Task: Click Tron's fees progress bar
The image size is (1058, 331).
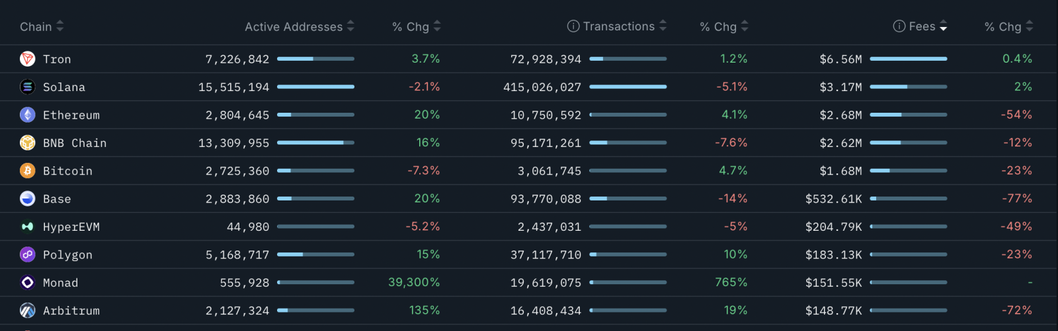Action: tap(908, 59)
